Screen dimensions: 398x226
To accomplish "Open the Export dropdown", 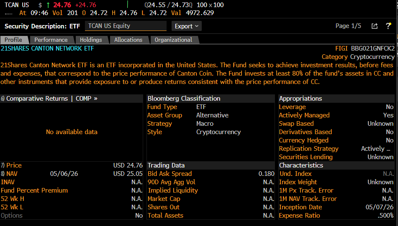I will point(187,26).
